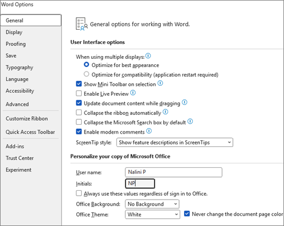Toggle Never change the document page color
284x226 pixels.
pos(187,213)
